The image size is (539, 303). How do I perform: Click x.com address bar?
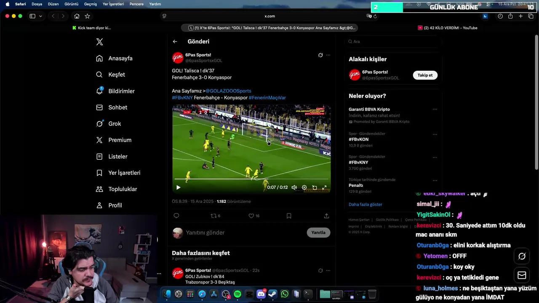[x=269, y=16]
